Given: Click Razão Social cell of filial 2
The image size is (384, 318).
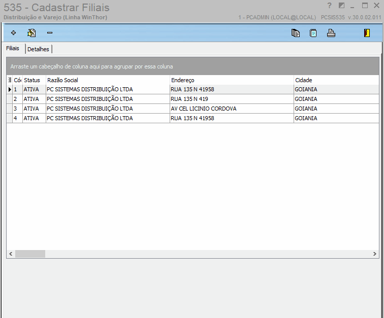Looking at the screenshot, I should (108, 99).
